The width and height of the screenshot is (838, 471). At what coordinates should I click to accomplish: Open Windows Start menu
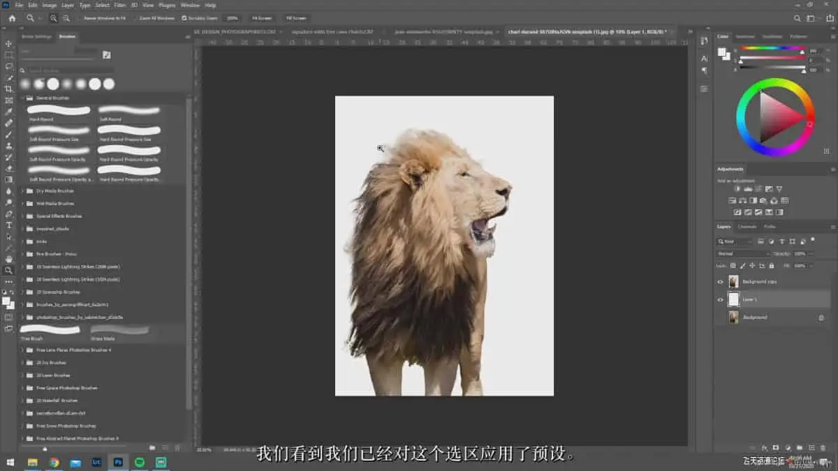tap(10, 462)
